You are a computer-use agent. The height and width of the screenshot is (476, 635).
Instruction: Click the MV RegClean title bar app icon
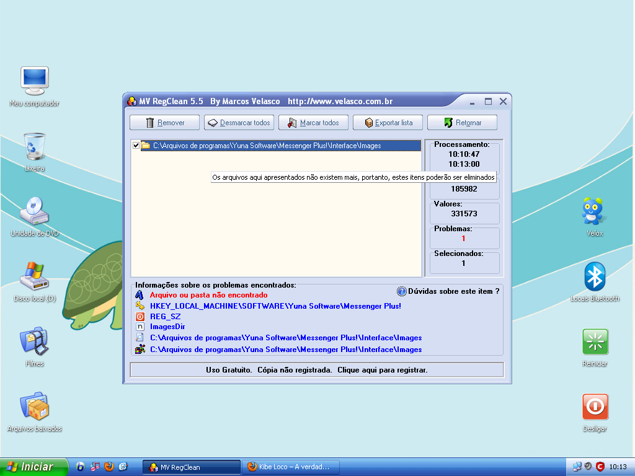(132, 101)
